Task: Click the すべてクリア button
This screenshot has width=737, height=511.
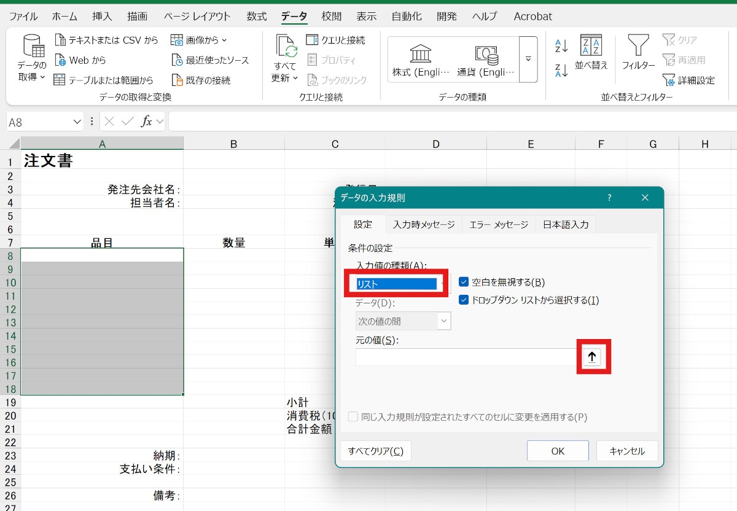Action: tap(375, 451)
